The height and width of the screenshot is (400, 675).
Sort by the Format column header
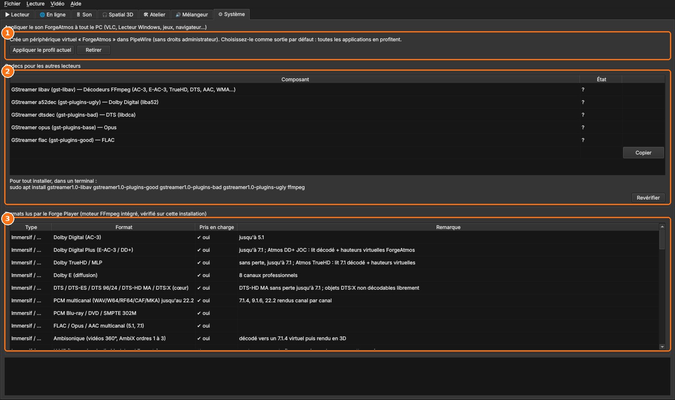(124, 227)
